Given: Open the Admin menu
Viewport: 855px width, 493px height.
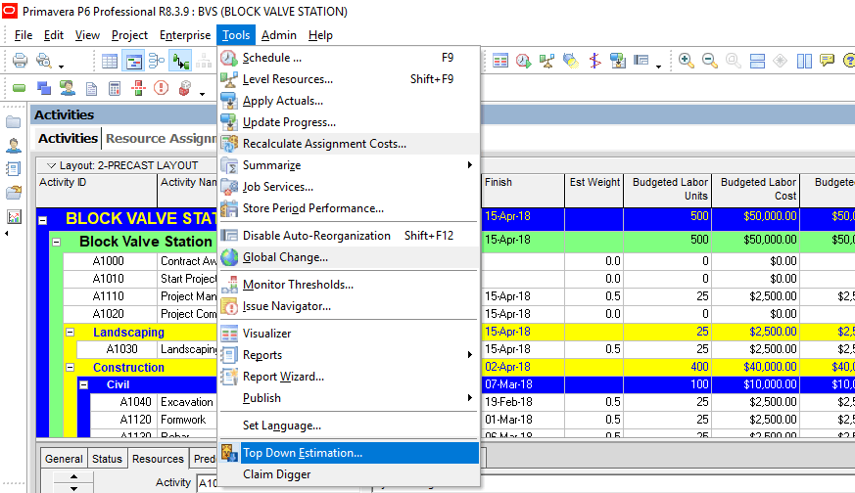Looking at the screenshot, I should click(x=279, y=35).
